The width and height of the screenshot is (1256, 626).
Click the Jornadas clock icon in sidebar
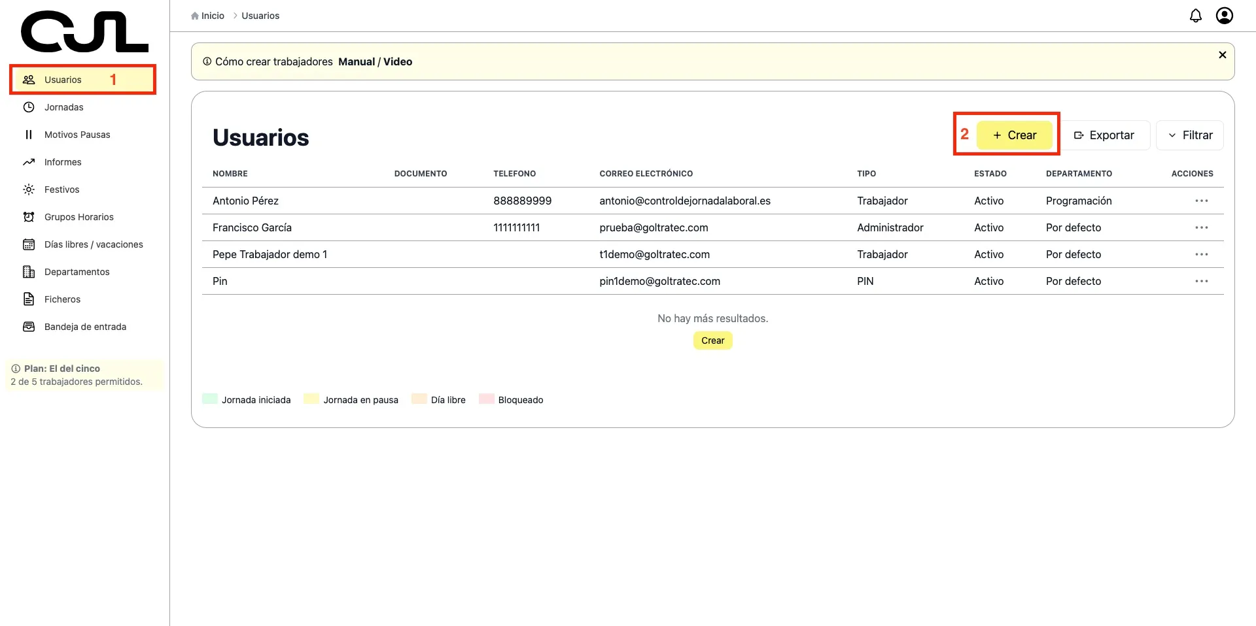pyautogui.click(x=29, y=107)
